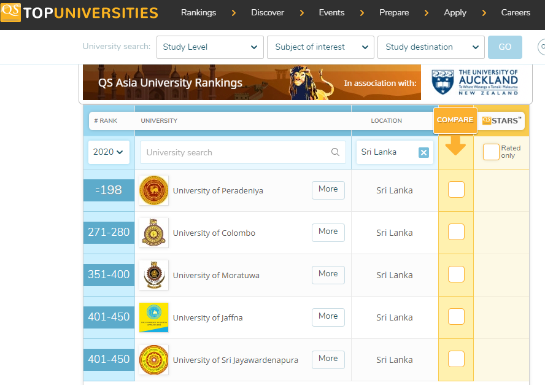Check compare box for University of Moratuwa

point(457,274)
